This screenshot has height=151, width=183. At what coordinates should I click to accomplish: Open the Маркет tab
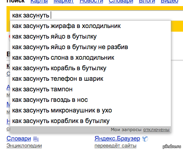point(64,1)
